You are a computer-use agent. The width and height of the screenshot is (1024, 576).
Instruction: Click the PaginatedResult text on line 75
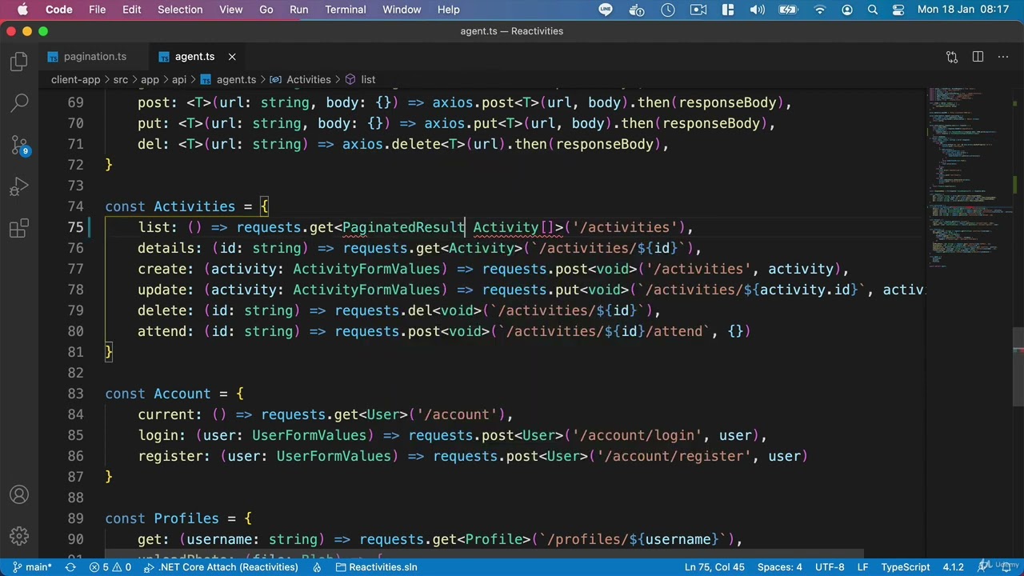(404, 227)
